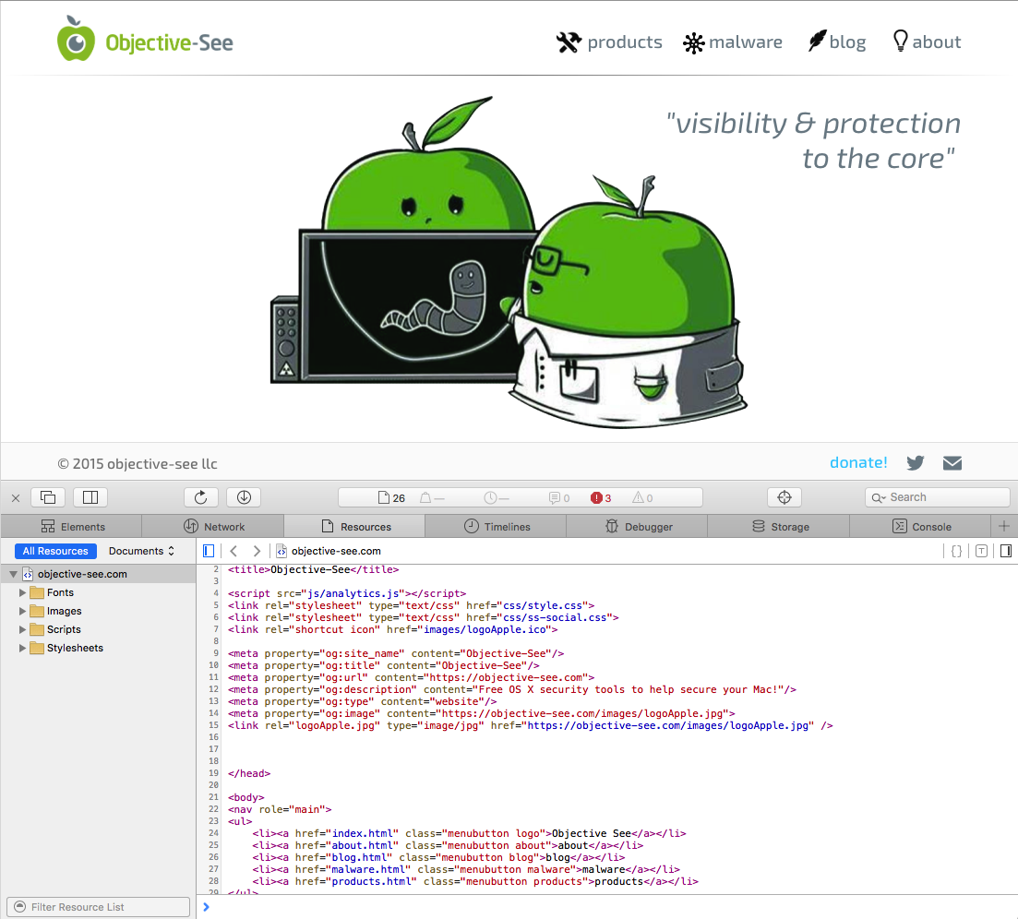Click the Twitter bird icon in footer

(916, 463)
